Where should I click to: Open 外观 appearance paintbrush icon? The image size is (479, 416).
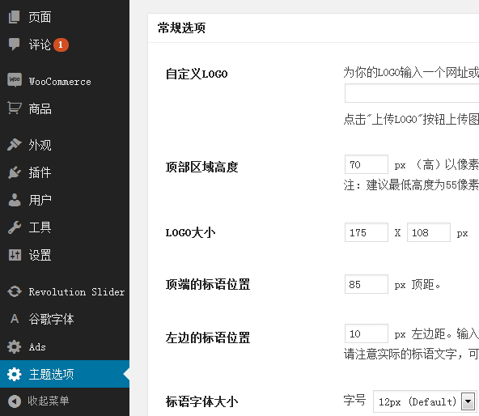point(14,145)
